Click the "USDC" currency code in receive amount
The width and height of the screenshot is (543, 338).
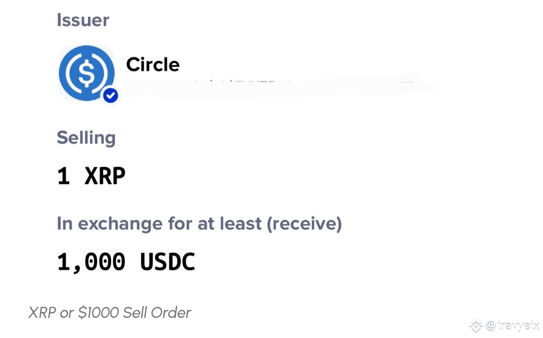[167, 262]
